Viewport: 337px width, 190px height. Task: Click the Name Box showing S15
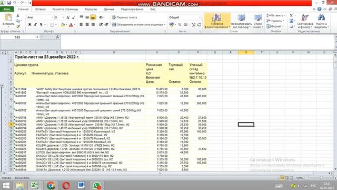pos(17,37)
